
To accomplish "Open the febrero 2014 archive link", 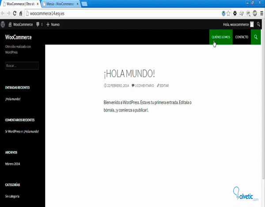I will [x=12, y=164].
